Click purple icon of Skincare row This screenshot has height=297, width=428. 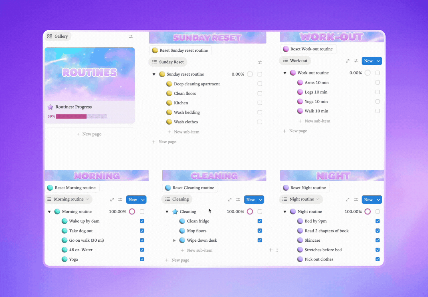point(300,240)
